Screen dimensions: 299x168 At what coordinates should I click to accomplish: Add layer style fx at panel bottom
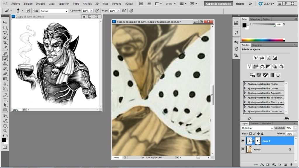(x=262, y=164)
